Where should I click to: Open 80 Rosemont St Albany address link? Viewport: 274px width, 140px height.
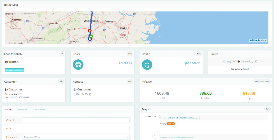click(177, 137)
